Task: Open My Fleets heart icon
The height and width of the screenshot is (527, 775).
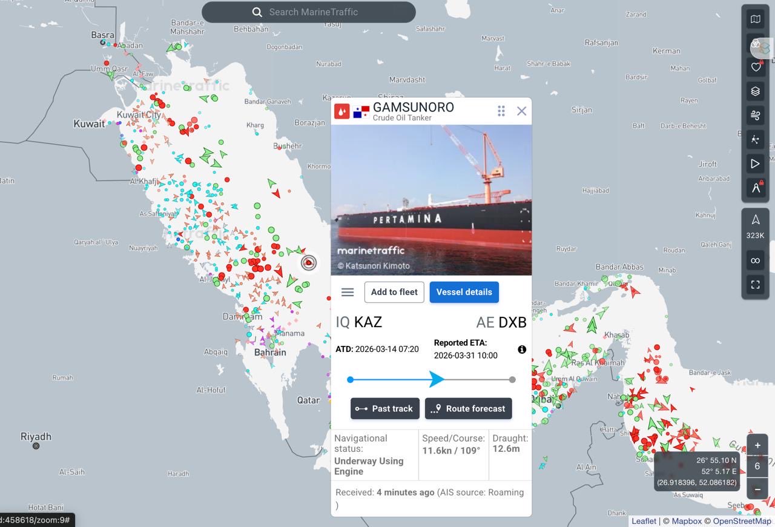Action: 755,67
